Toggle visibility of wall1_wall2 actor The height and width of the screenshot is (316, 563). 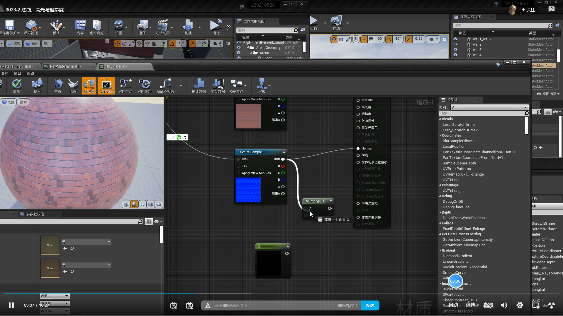click(455, 39)
